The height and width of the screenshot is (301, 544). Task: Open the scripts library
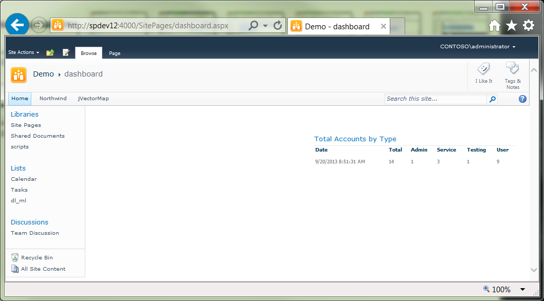pyautogui.click(x=20, y=147)
